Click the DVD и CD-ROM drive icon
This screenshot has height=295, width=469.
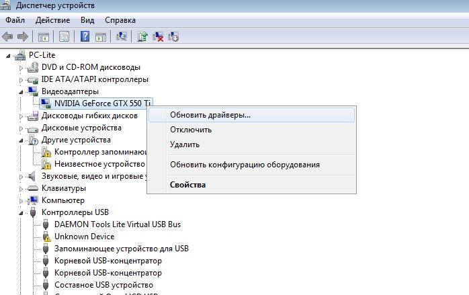[x=33, y=68]
